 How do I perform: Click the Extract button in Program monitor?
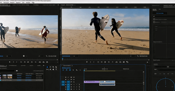pos(120,62)
